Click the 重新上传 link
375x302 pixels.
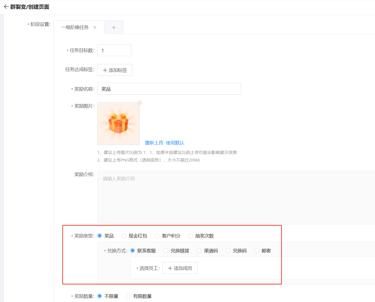[x=154, y=143]
